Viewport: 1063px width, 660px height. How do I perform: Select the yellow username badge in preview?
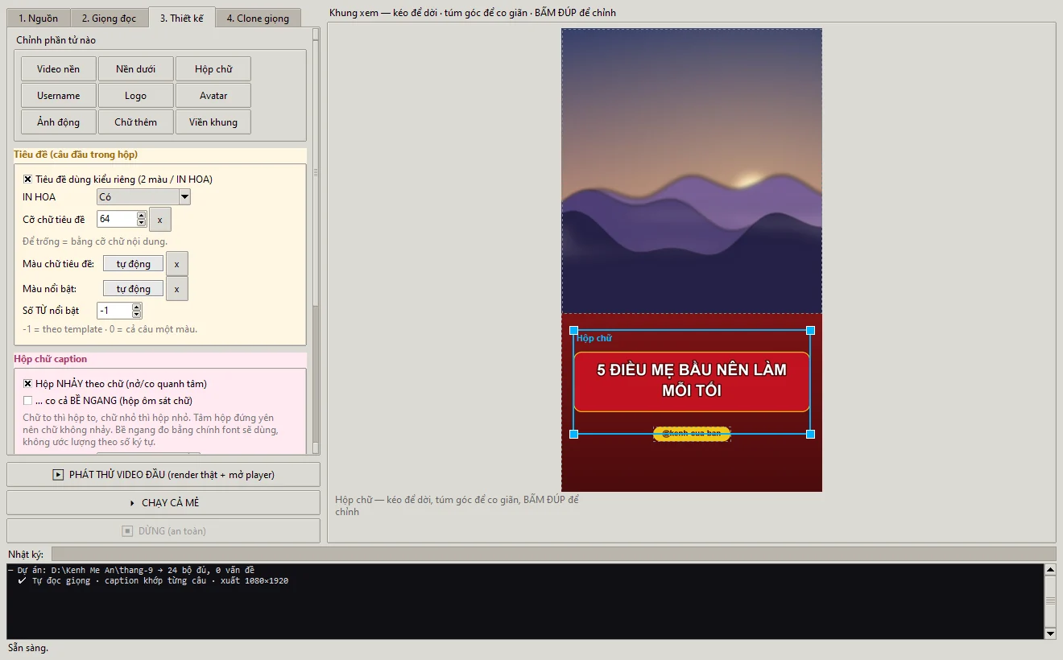pos(692,434)
